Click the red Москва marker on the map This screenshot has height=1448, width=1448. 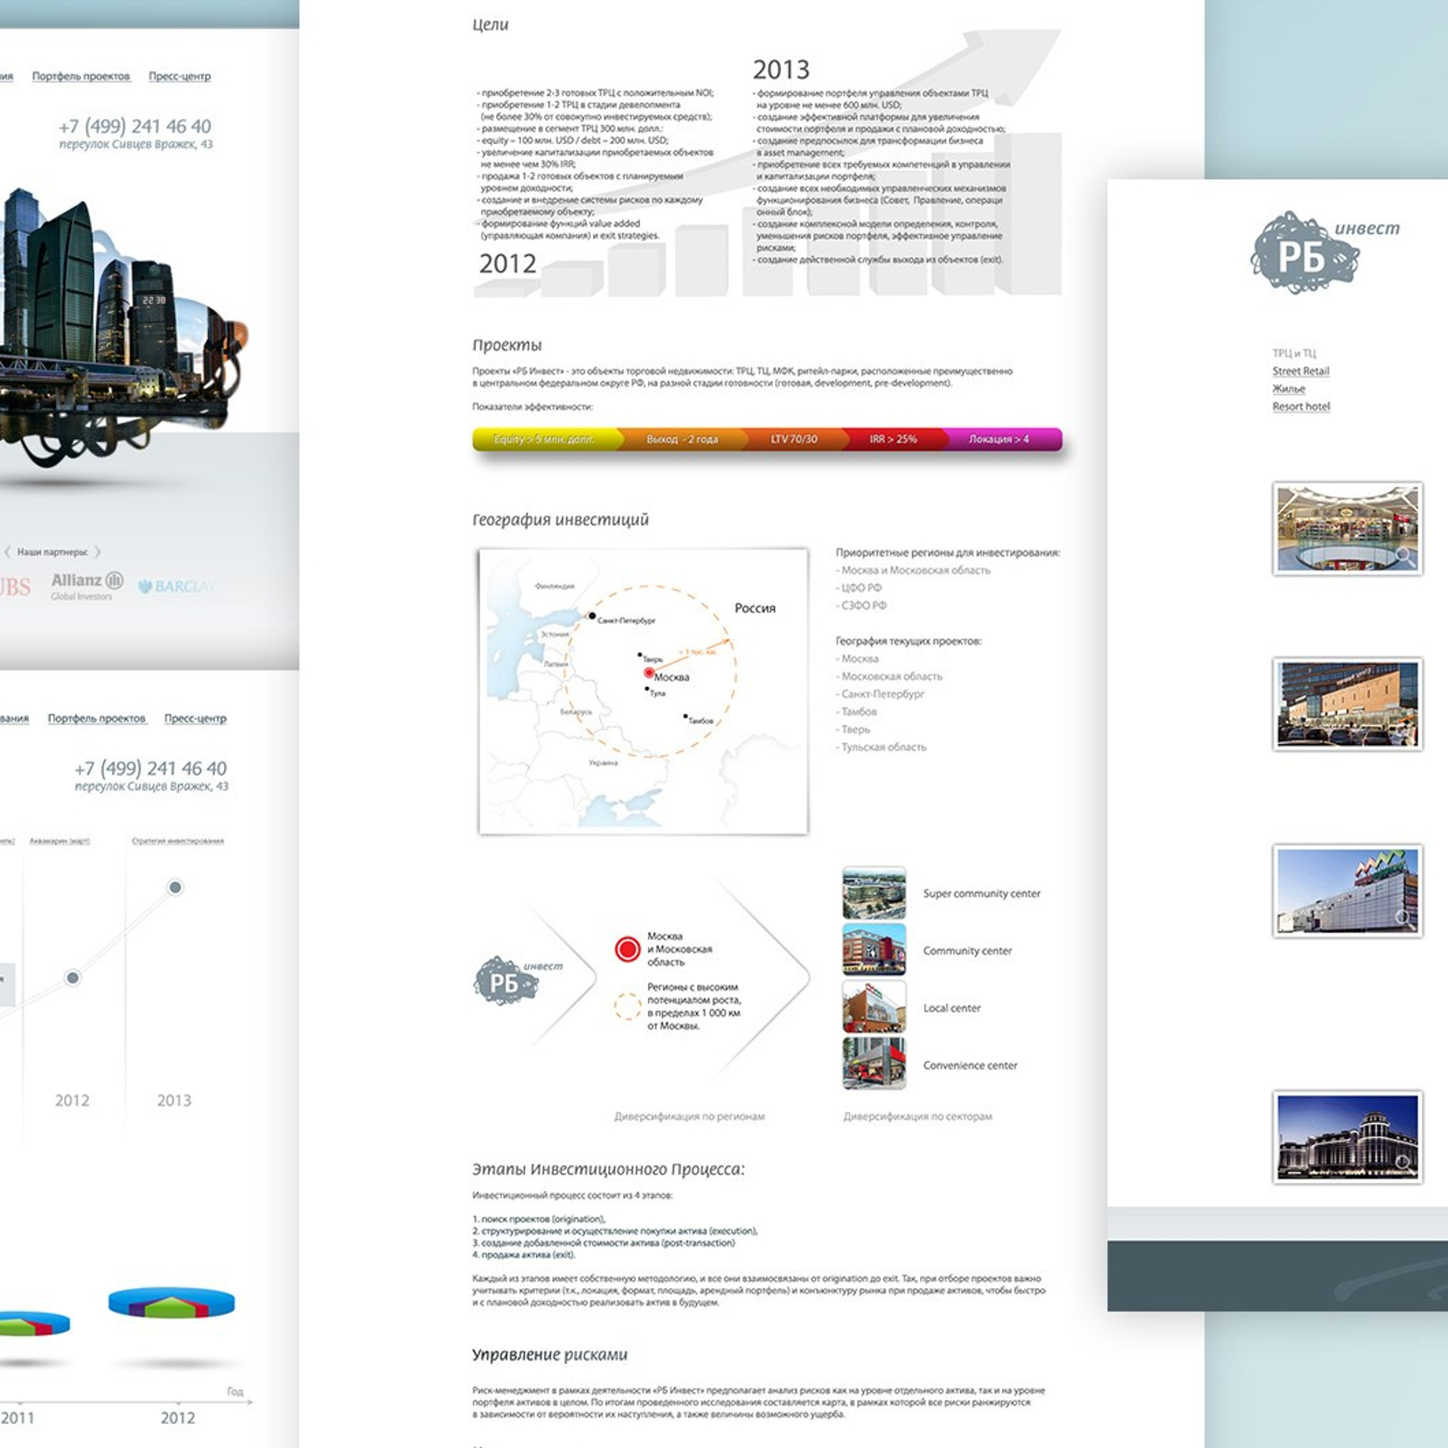click(649, 673)
